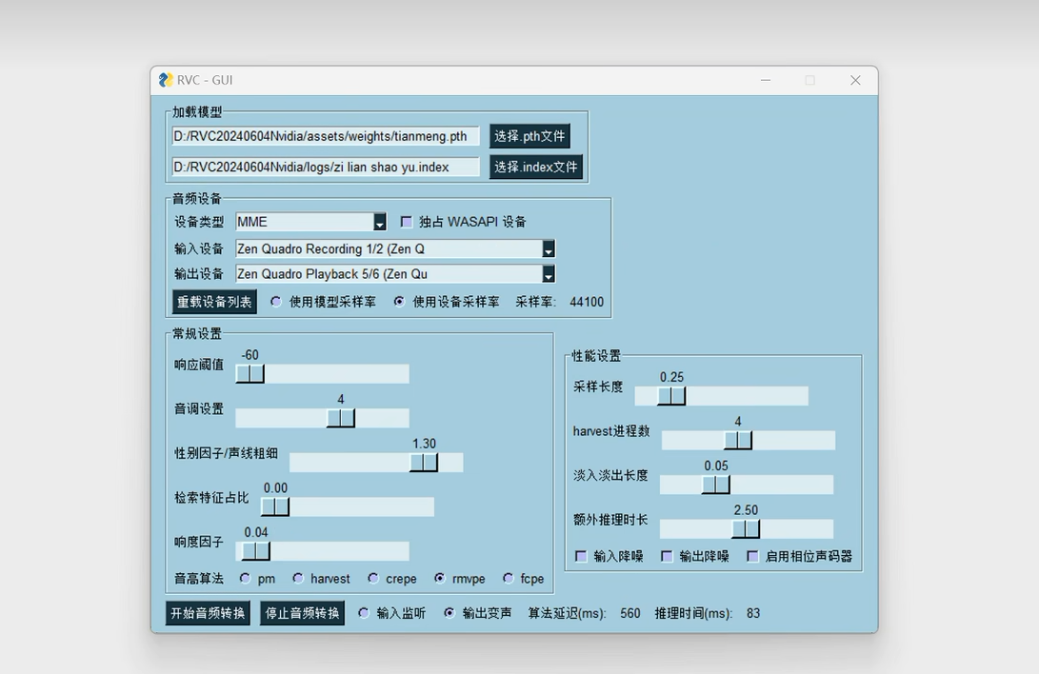The height and width of the screenshot is (674, 1039).
Task: Close the RVC - GUI window
Action: tap(855, 80)
